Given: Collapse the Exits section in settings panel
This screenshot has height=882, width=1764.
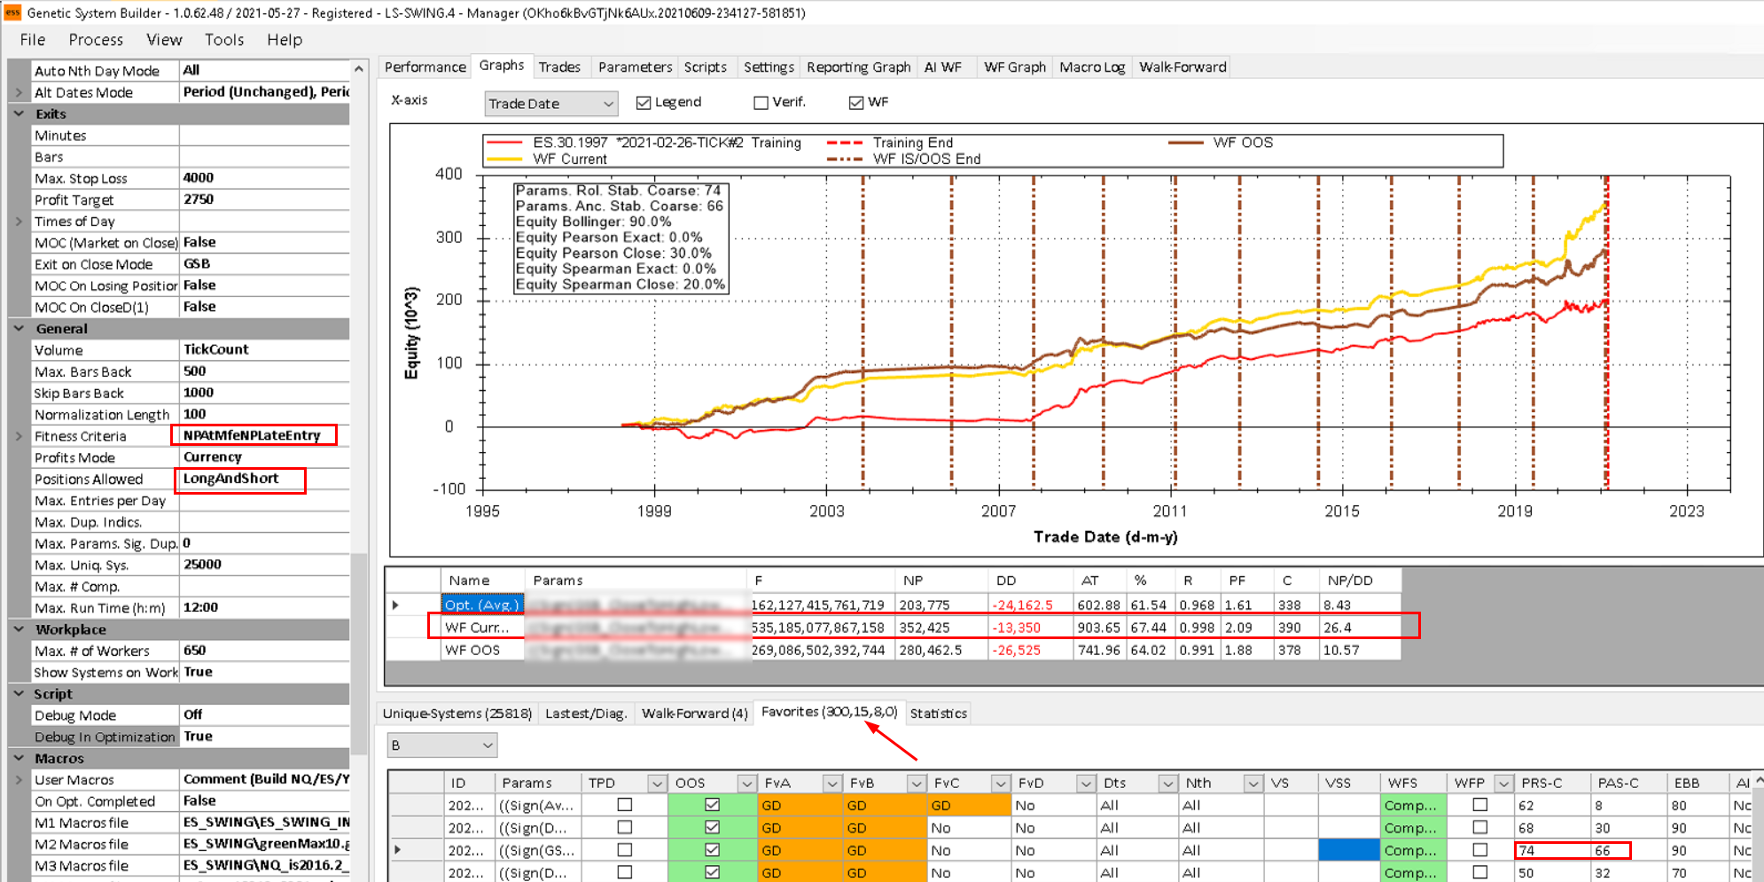Looking at the screenshot, I should (x=20, y=113).
